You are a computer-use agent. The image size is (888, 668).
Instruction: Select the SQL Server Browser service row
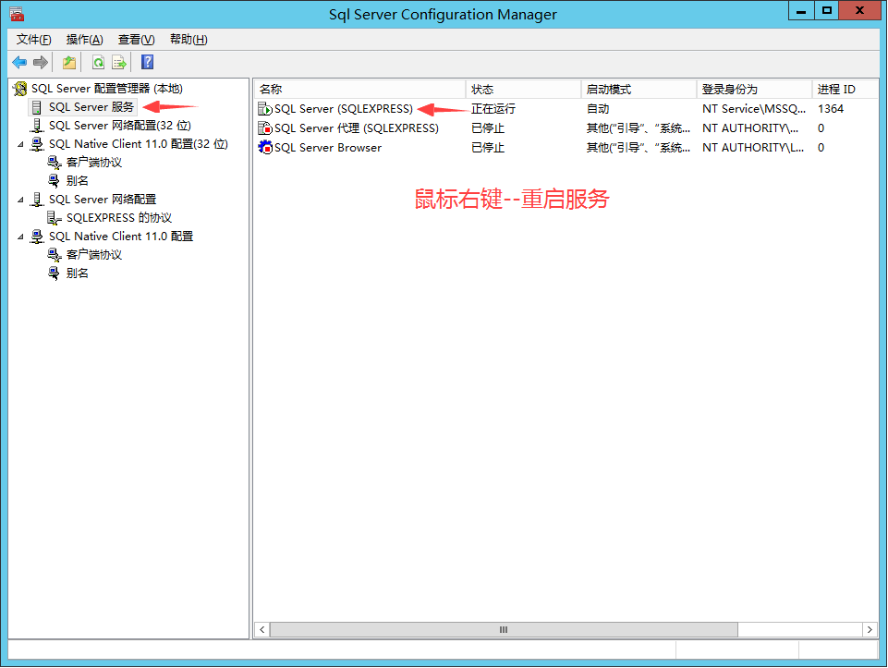566,147
